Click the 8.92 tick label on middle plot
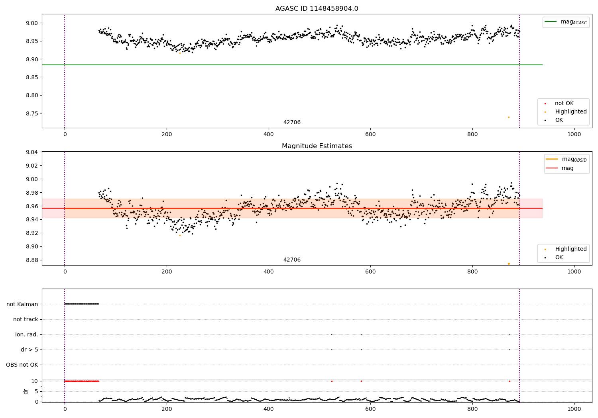 click(32, 233)
